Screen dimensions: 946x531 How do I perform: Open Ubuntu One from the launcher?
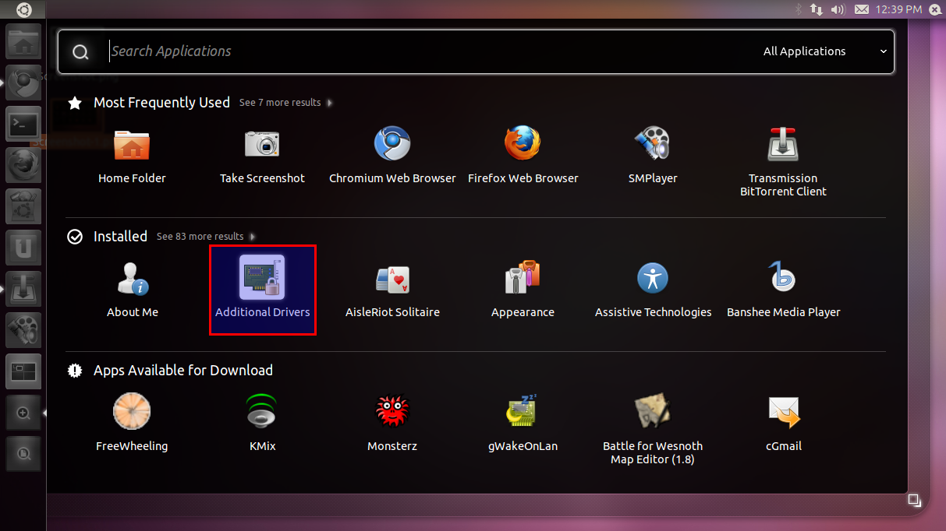pyautogui.click(x=23, y=248)
